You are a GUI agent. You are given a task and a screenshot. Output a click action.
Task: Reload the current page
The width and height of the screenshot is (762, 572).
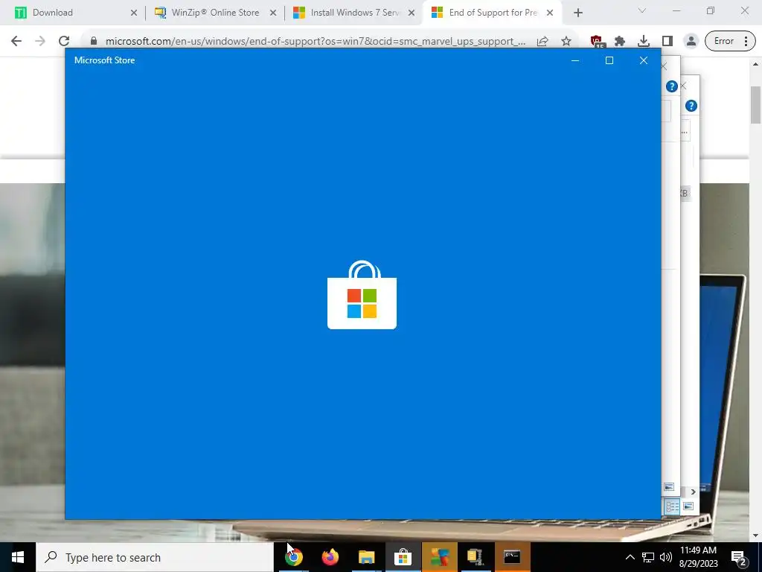tap(64, 41)
